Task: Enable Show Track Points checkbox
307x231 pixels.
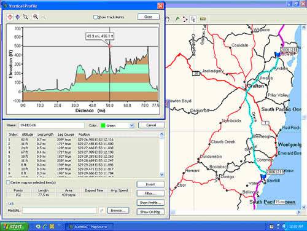Action: [95, 17]
